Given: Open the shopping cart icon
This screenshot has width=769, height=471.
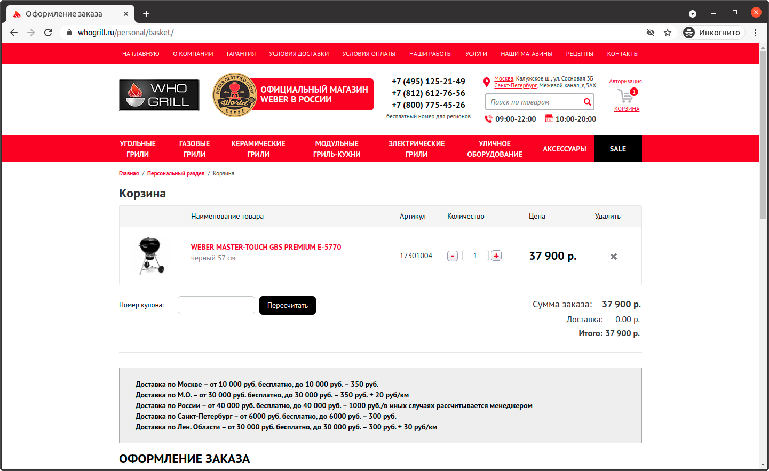Looking at the screenshot, I should pos(627,96).
